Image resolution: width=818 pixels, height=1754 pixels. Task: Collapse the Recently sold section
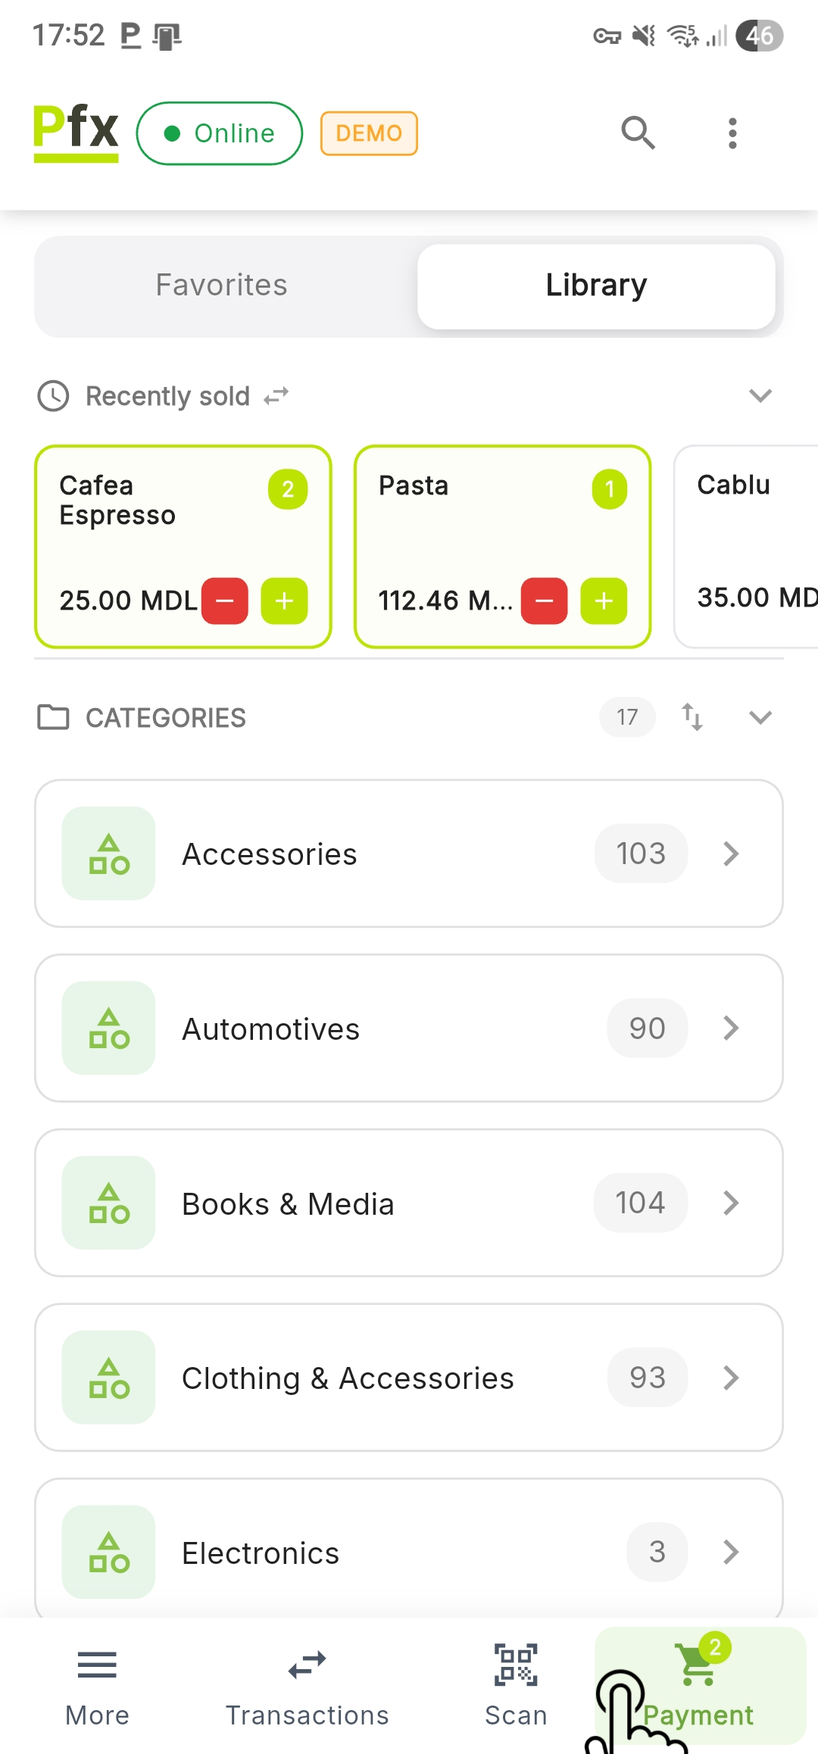tap(760, 395)
